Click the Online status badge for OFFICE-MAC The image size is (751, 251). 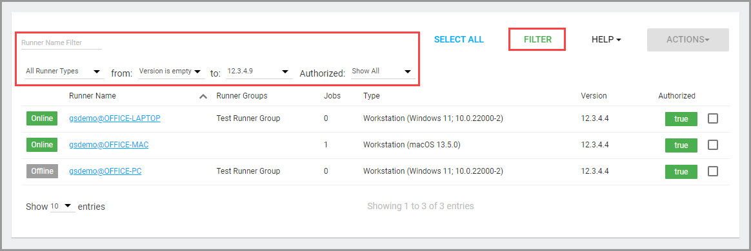[42, 145]
